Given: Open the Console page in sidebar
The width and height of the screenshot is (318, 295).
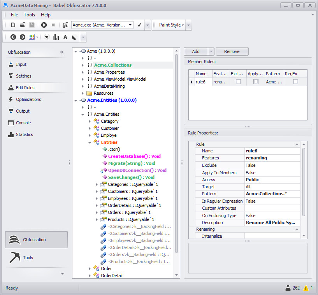Looking at the screenshot, I should pyautogui.click(x=23, y=123).
